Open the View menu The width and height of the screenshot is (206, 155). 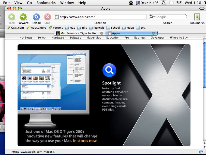coord(18,3)
